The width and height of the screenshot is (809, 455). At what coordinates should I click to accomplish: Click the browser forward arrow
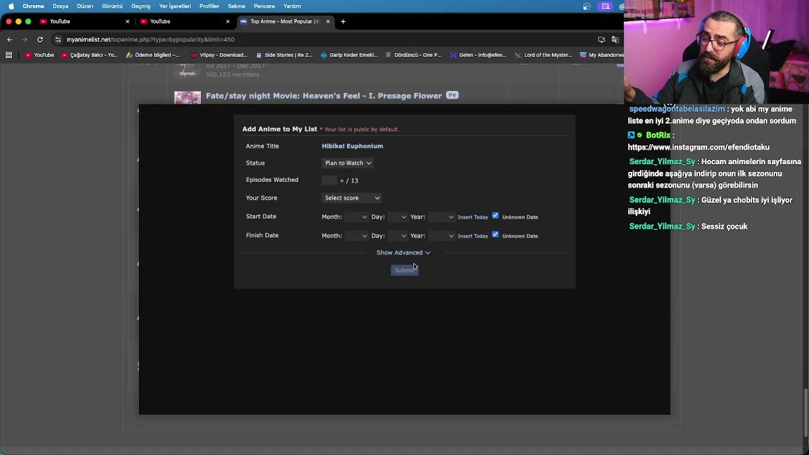[x=25, y=39]
